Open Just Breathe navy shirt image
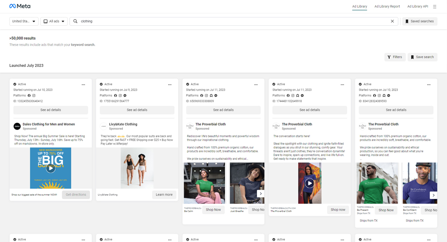Screen dimensions: 447x242 tap(247, 183)
